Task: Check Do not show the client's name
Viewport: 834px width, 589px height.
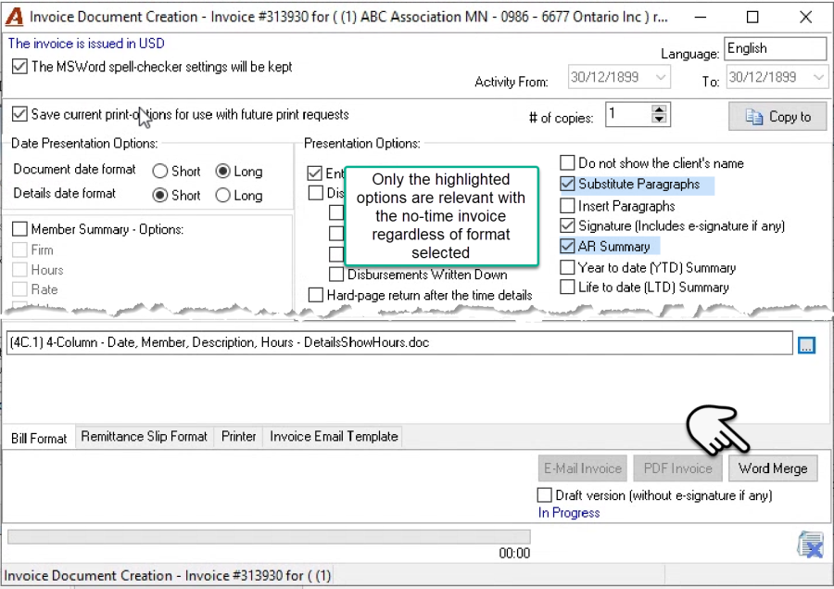Action: click(x=567, y=162)
